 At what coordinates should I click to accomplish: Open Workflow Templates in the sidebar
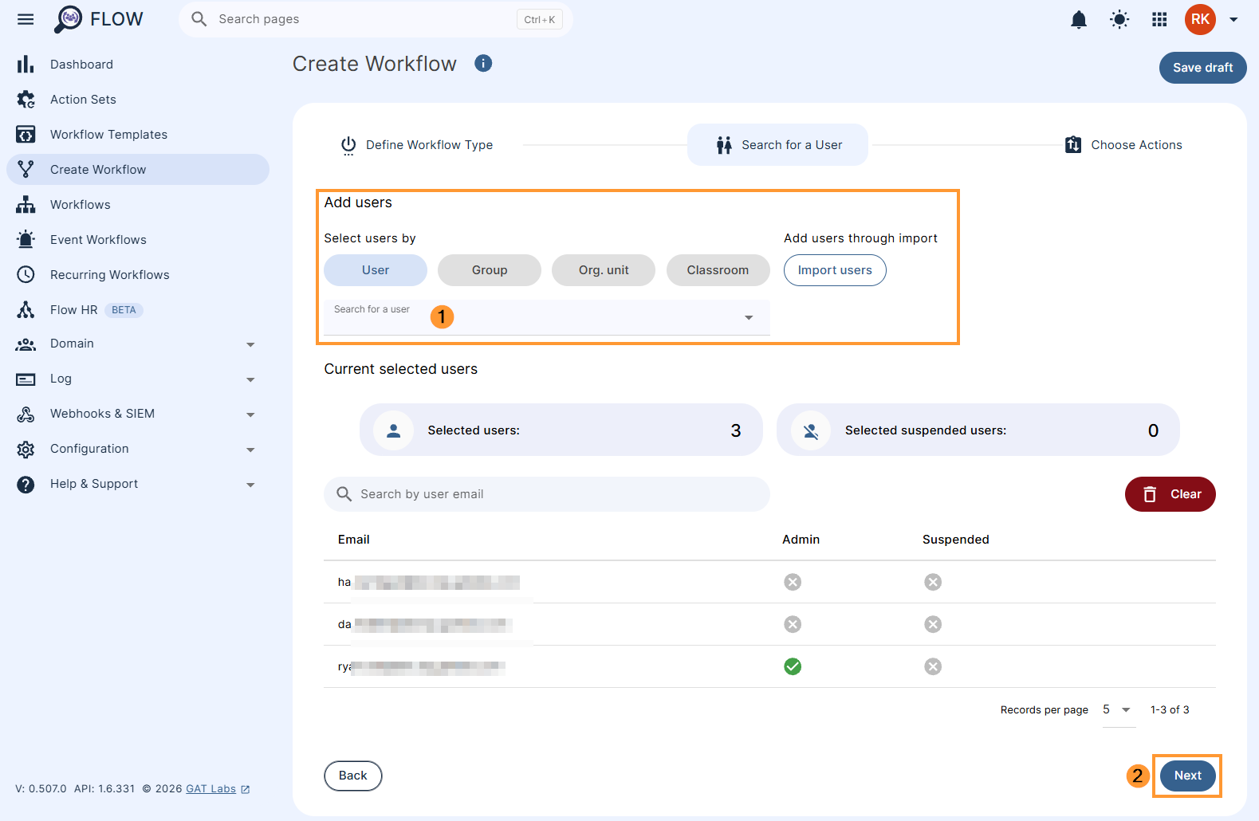coord(138,134)
